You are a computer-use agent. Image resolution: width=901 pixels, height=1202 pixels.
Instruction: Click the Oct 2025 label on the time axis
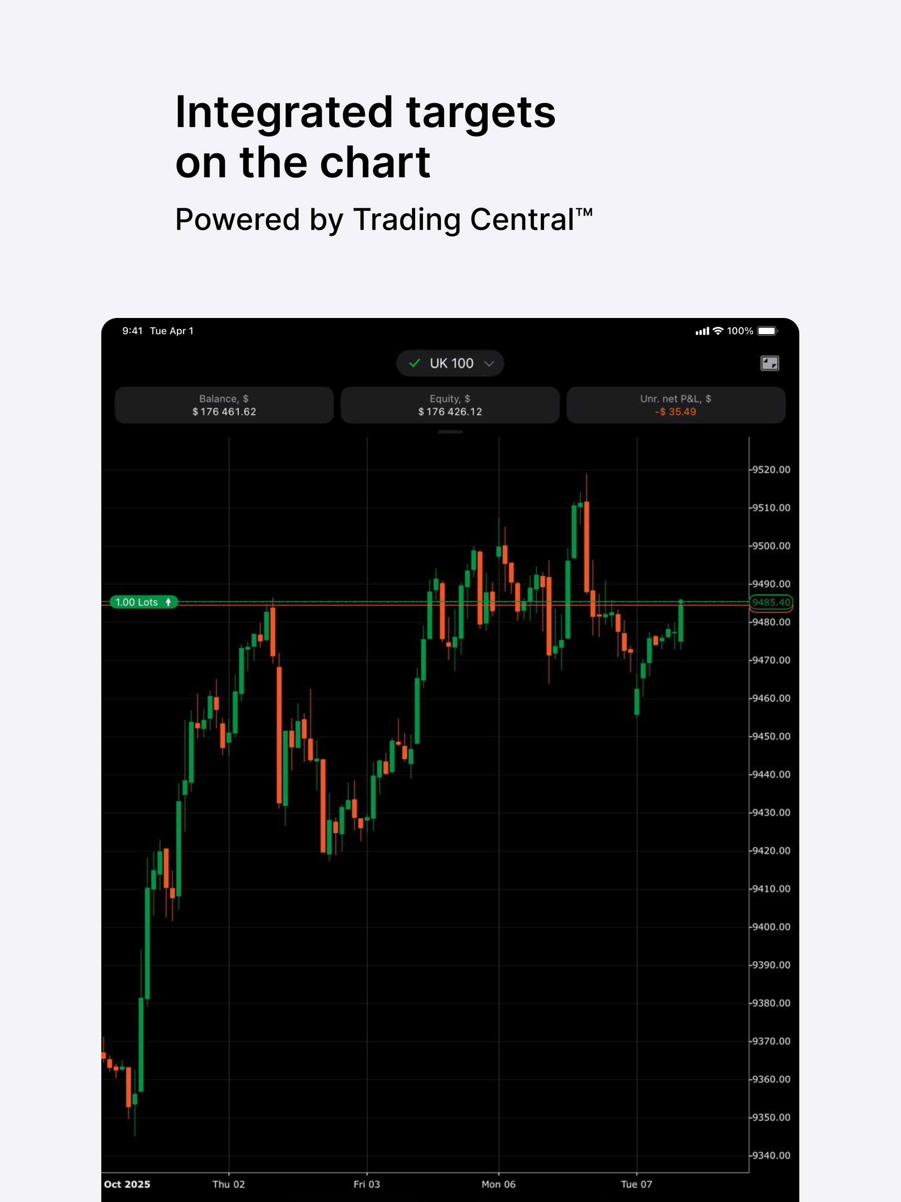(127, 1184)
